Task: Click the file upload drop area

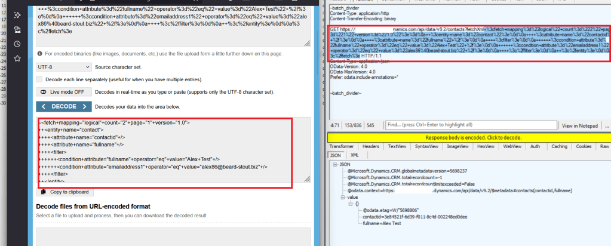Action: pyautogui.click(x=173, y=236)
